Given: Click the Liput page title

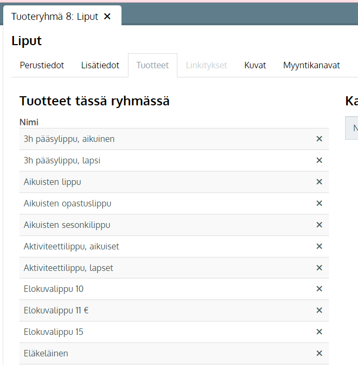Looking at the screenshot, I should [x=26, y=41].
